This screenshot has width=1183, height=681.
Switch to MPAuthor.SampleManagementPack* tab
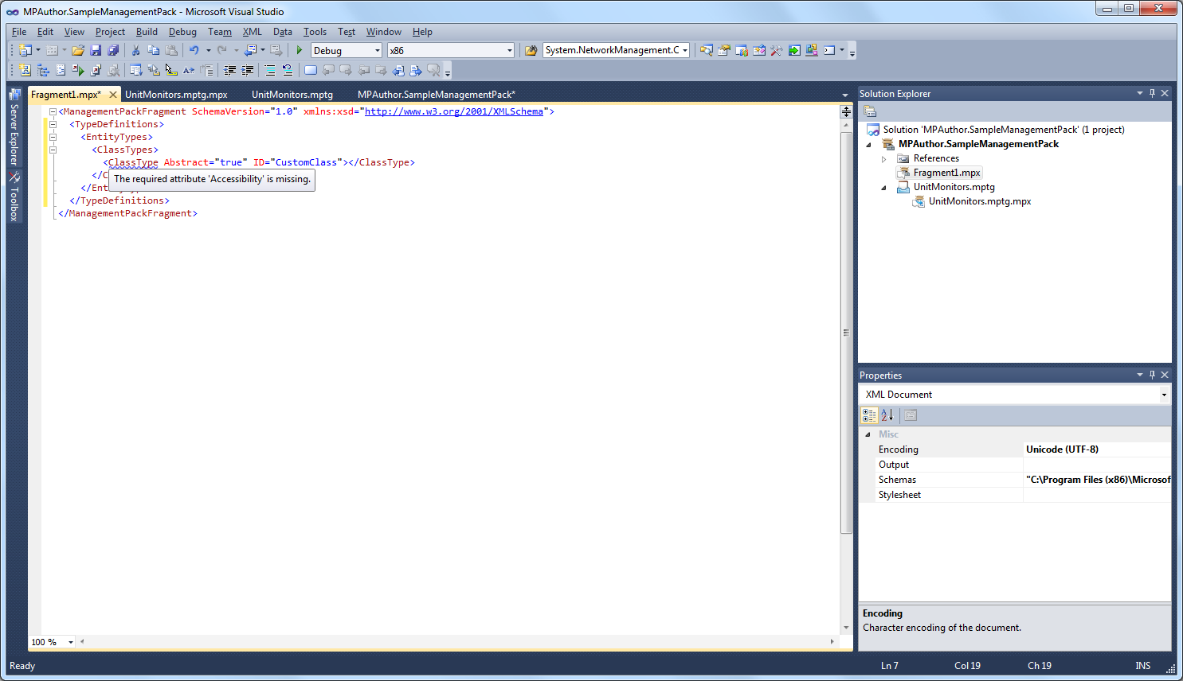pyautogui.click(x=437, y=95)
